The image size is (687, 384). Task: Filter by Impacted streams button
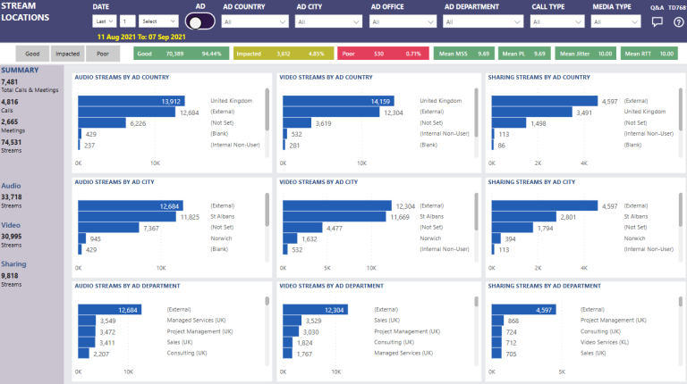67,54
